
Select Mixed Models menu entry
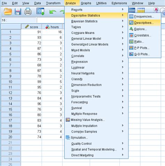[96, 50]
